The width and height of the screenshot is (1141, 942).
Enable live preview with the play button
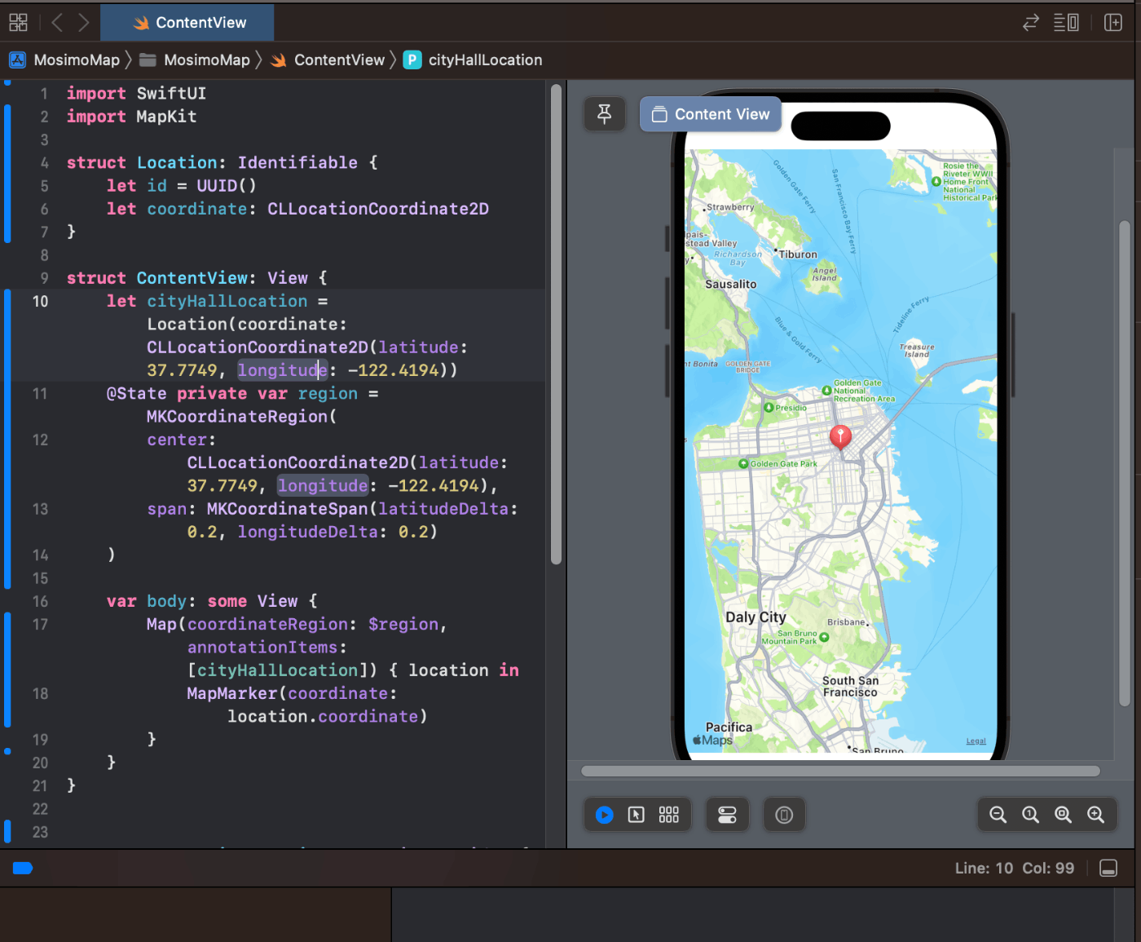point(603,814)
